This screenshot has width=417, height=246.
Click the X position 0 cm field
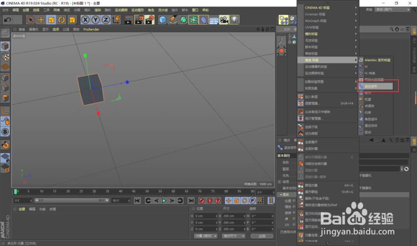(x=206, y=216)
